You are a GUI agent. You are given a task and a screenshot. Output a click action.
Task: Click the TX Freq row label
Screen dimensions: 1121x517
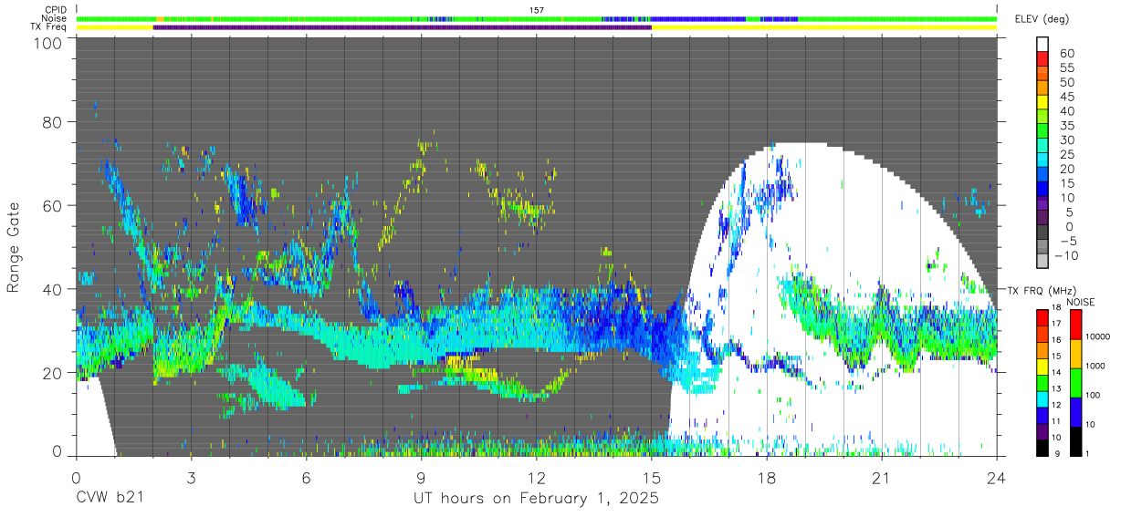point(47,26)
